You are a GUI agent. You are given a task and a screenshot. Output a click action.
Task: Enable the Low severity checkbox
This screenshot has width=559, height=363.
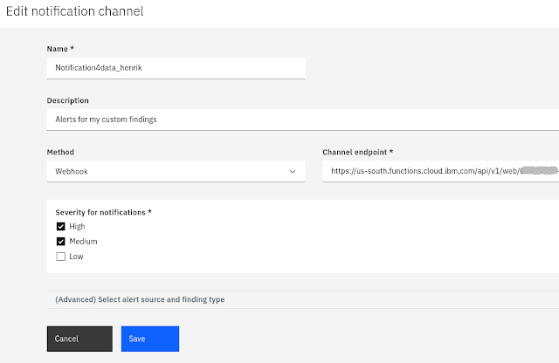tap(60, 257)
